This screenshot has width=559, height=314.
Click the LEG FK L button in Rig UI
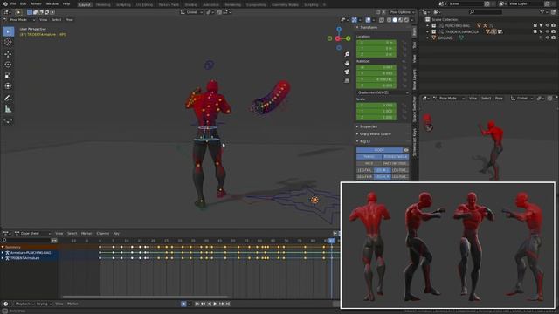pyautogui.click(x=364, y=171)
